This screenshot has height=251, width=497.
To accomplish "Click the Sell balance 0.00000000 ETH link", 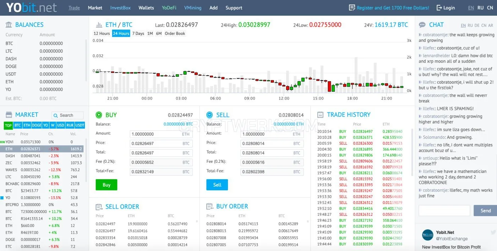I will pyautogui.click(x=289, y=124).
